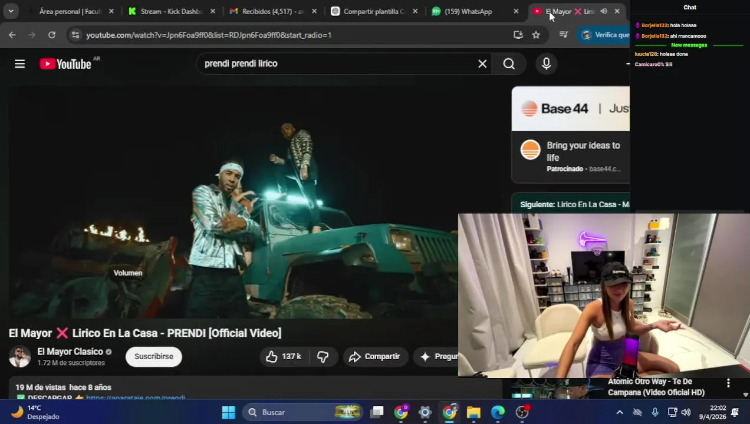Start voice search with microphone
This screenshot has width=750, height=424.
pos(547,64)
